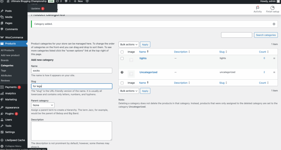The image size is (281, 150).
Task: Click the Media icon in sidebar
Action: 2,17
